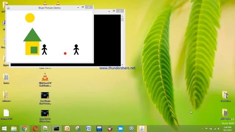The width and height of the screenshot is (235, 132).
Task: Switch to the BlueJ Java taskbar window
Action: 142,129
